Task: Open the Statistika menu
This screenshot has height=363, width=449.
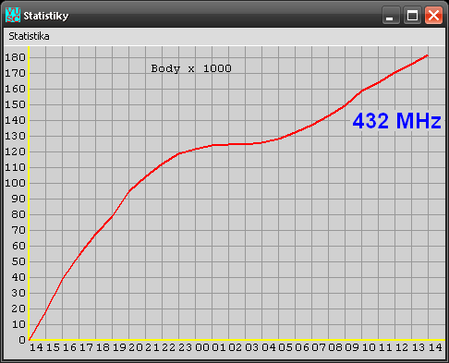Action: coord(29,36)
